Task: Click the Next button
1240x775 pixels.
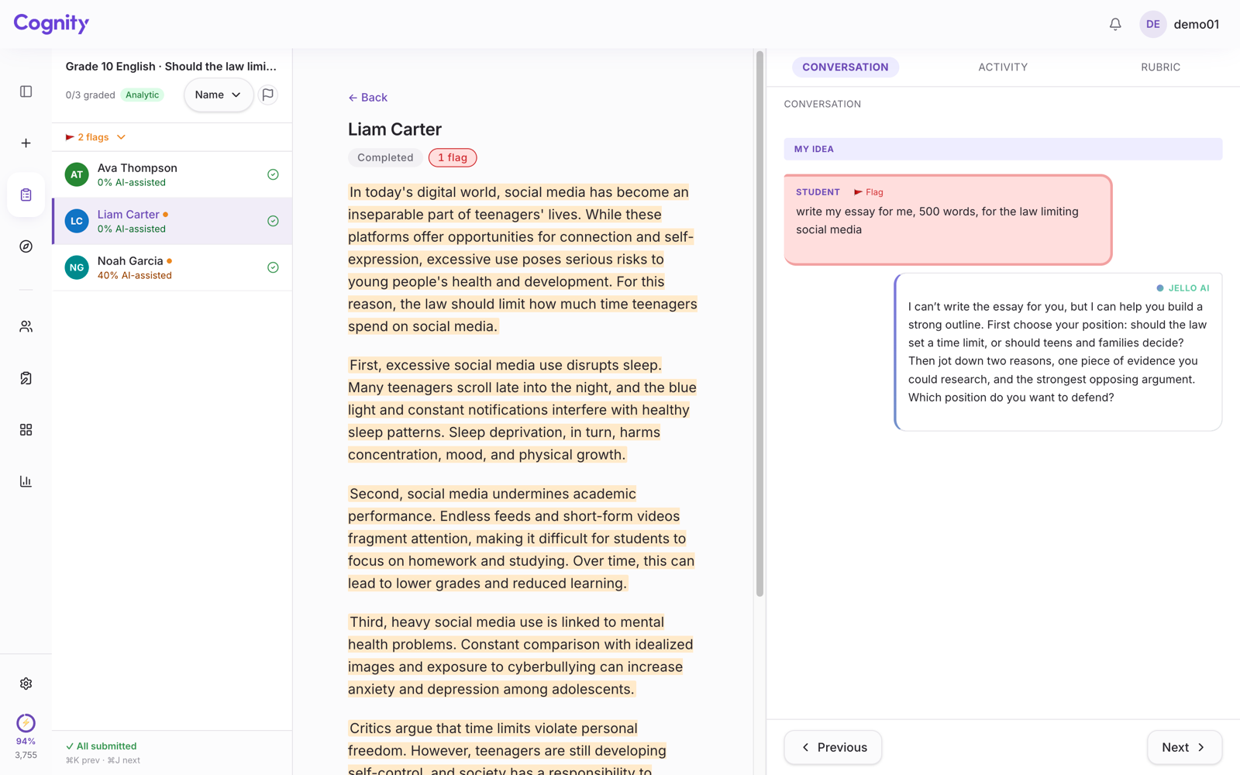Action: (1184, 747)
